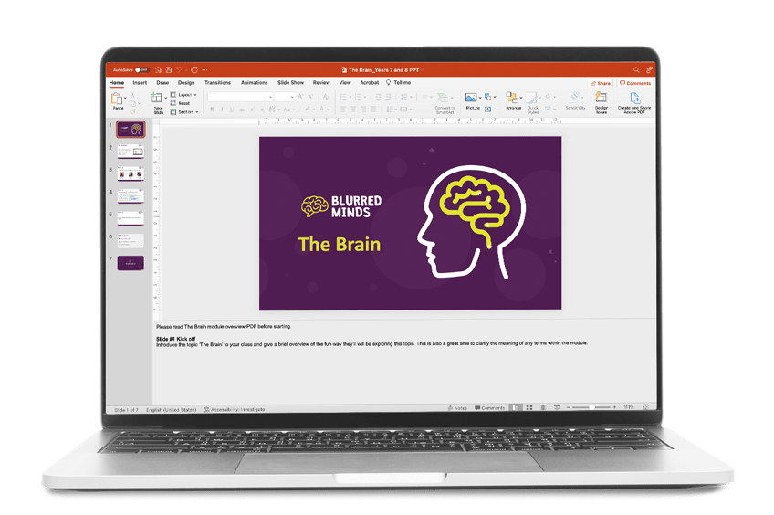Screen dimensions: 774x515
Task: Click the Share button
Action: [x=601, y=83]
